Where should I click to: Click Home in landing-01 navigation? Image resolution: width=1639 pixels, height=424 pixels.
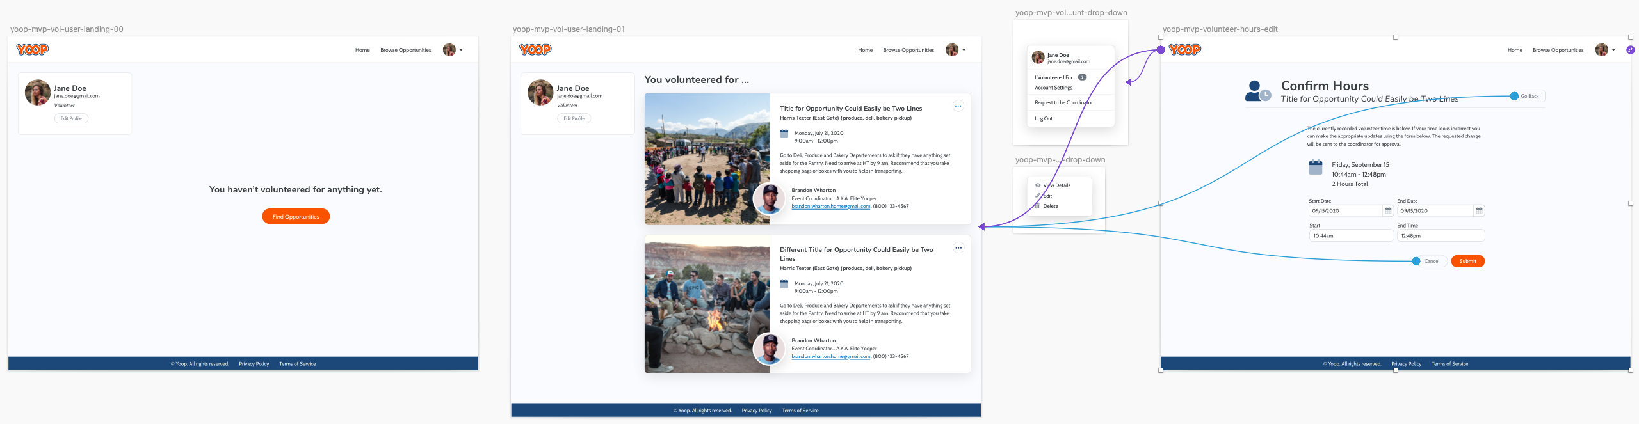(x=865, y=50)
